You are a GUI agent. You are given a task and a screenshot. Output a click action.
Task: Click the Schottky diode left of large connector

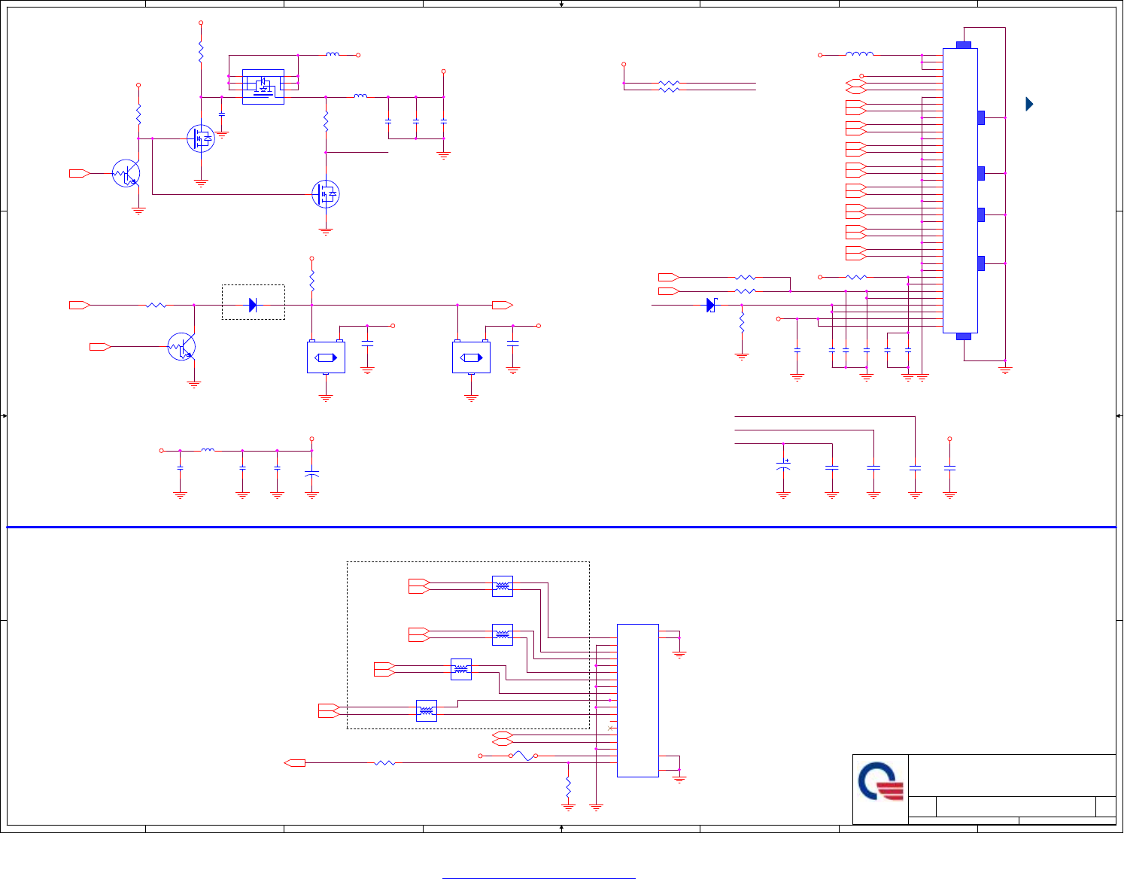(x=712, y=305)
